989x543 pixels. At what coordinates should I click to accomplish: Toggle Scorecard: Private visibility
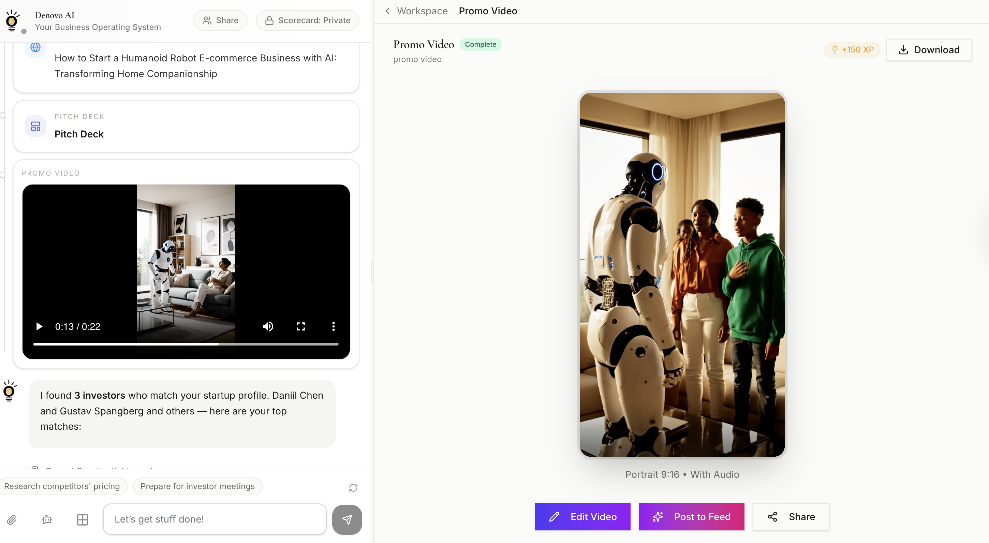[307, 20]
